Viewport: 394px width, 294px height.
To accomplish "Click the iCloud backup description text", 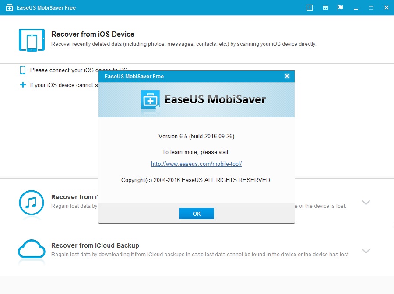I will [200, 255].
